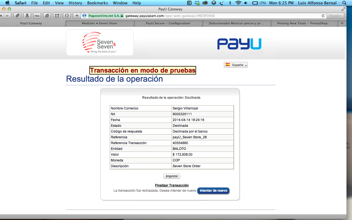Click the date 2014-04-14 18:24:16
Image resolution: width=352 pixels, height=220 pixels.
188,120
